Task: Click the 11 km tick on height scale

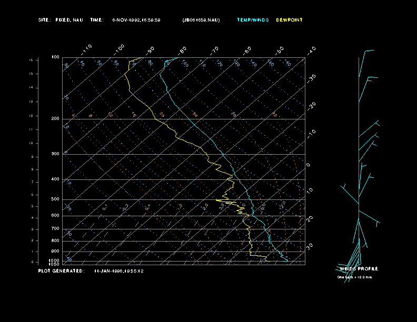Action: click(31, 129)
